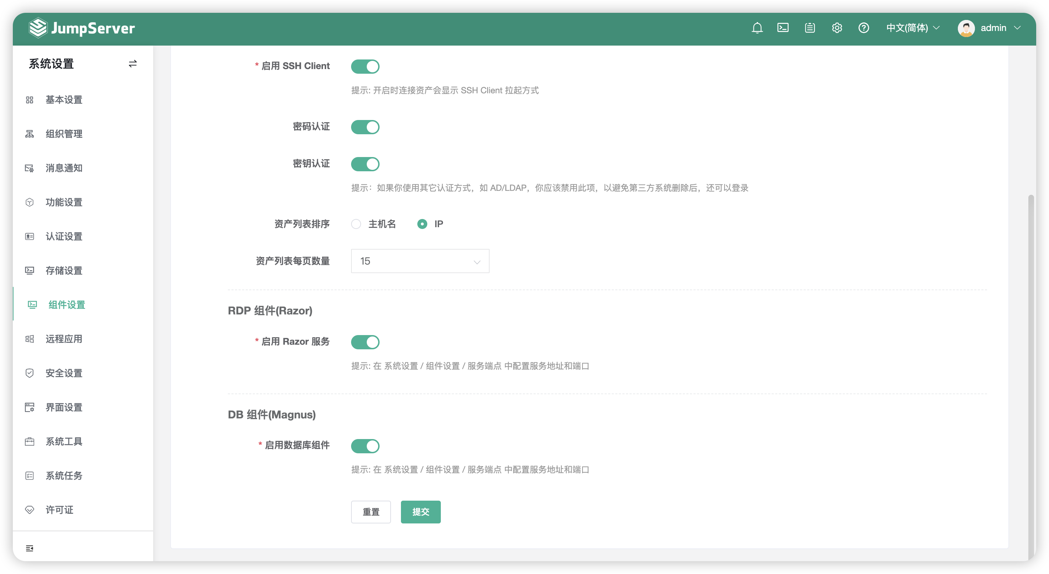Image resolution: width=1049 pixels, height=574 pixels.
Task: Toggle the 密码认证 switch
Action: (x=365, y=127)
